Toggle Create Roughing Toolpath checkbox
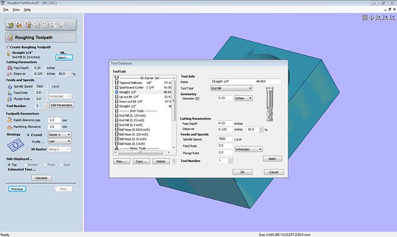The height and width of the screenshot is (237, 397). tap(8, 47)
